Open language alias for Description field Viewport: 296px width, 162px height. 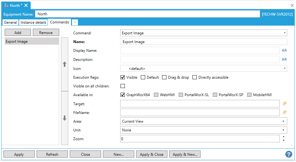pos(284,59)
